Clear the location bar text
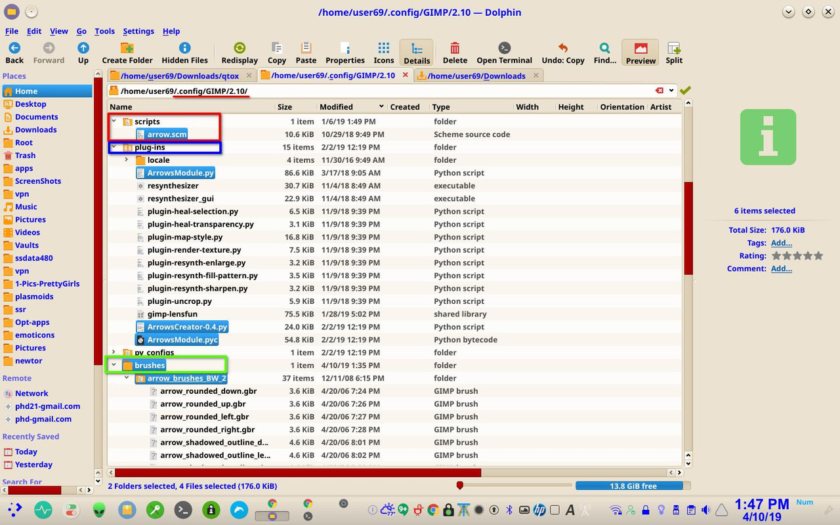Screen dimensions: 840x525 click(659, 91)
